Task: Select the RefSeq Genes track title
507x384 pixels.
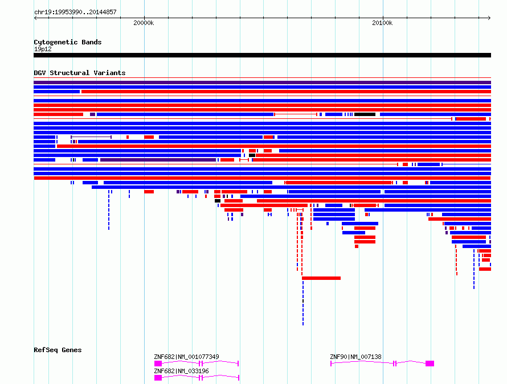Action: point(58,350)
